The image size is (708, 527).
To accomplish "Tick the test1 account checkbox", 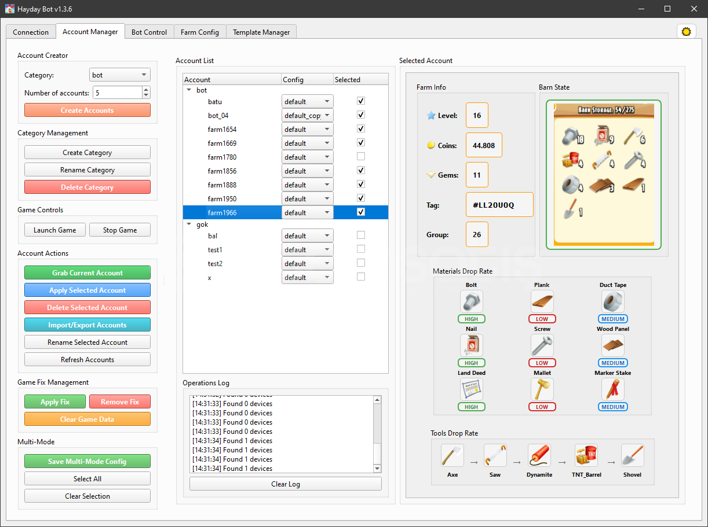I will coord(361,249).
